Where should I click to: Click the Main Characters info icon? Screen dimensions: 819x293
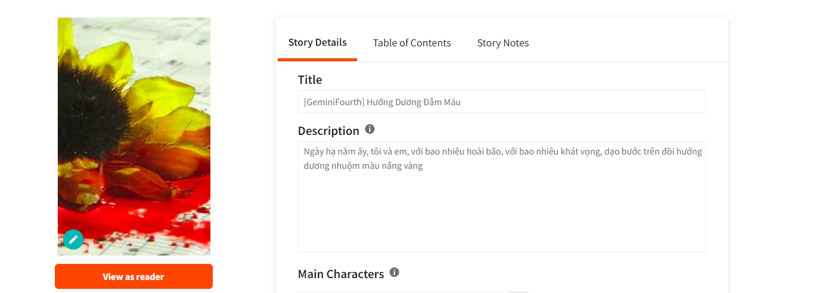pos(394,272)
